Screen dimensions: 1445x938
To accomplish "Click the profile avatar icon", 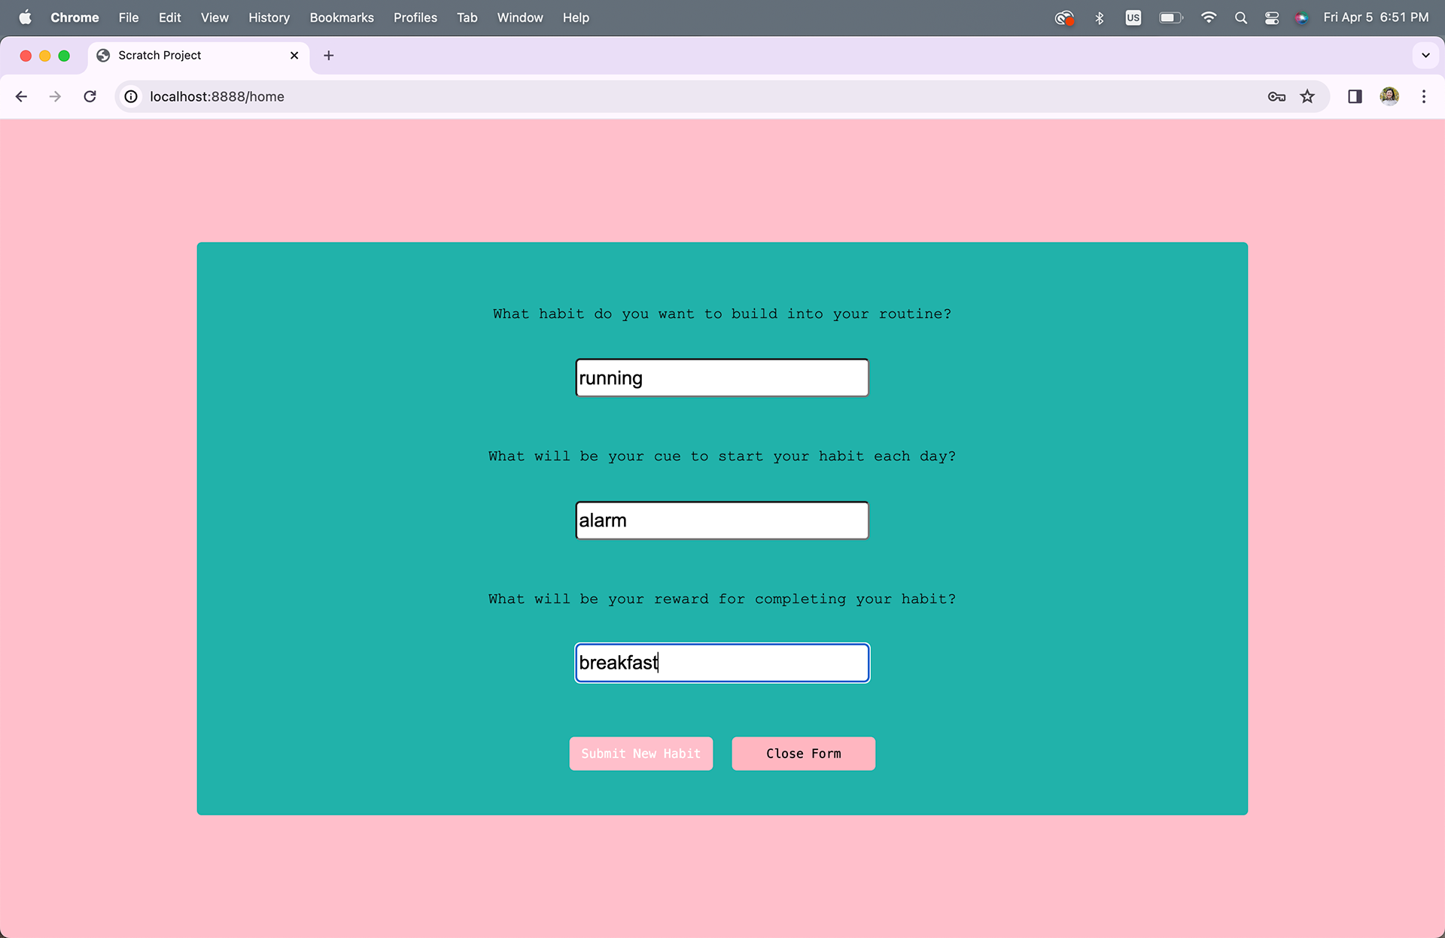I will (x=1389, y=96).
